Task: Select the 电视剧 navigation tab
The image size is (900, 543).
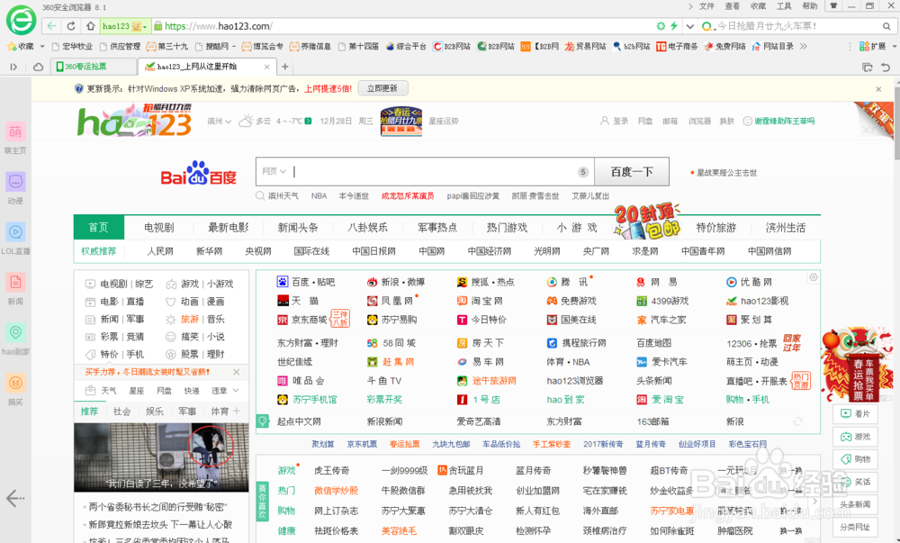Action: (159, 227)
